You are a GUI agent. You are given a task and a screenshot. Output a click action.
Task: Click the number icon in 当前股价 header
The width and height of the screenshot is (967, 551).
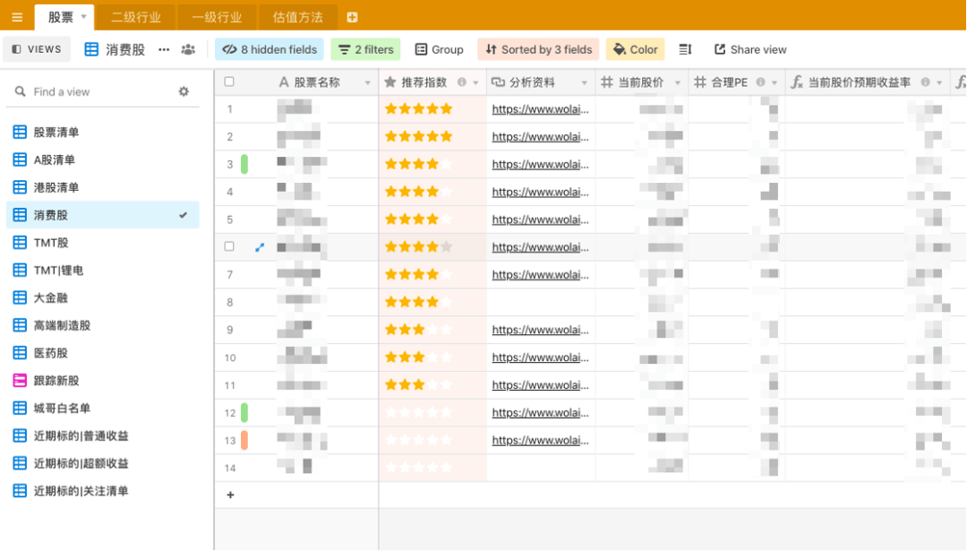607,82
